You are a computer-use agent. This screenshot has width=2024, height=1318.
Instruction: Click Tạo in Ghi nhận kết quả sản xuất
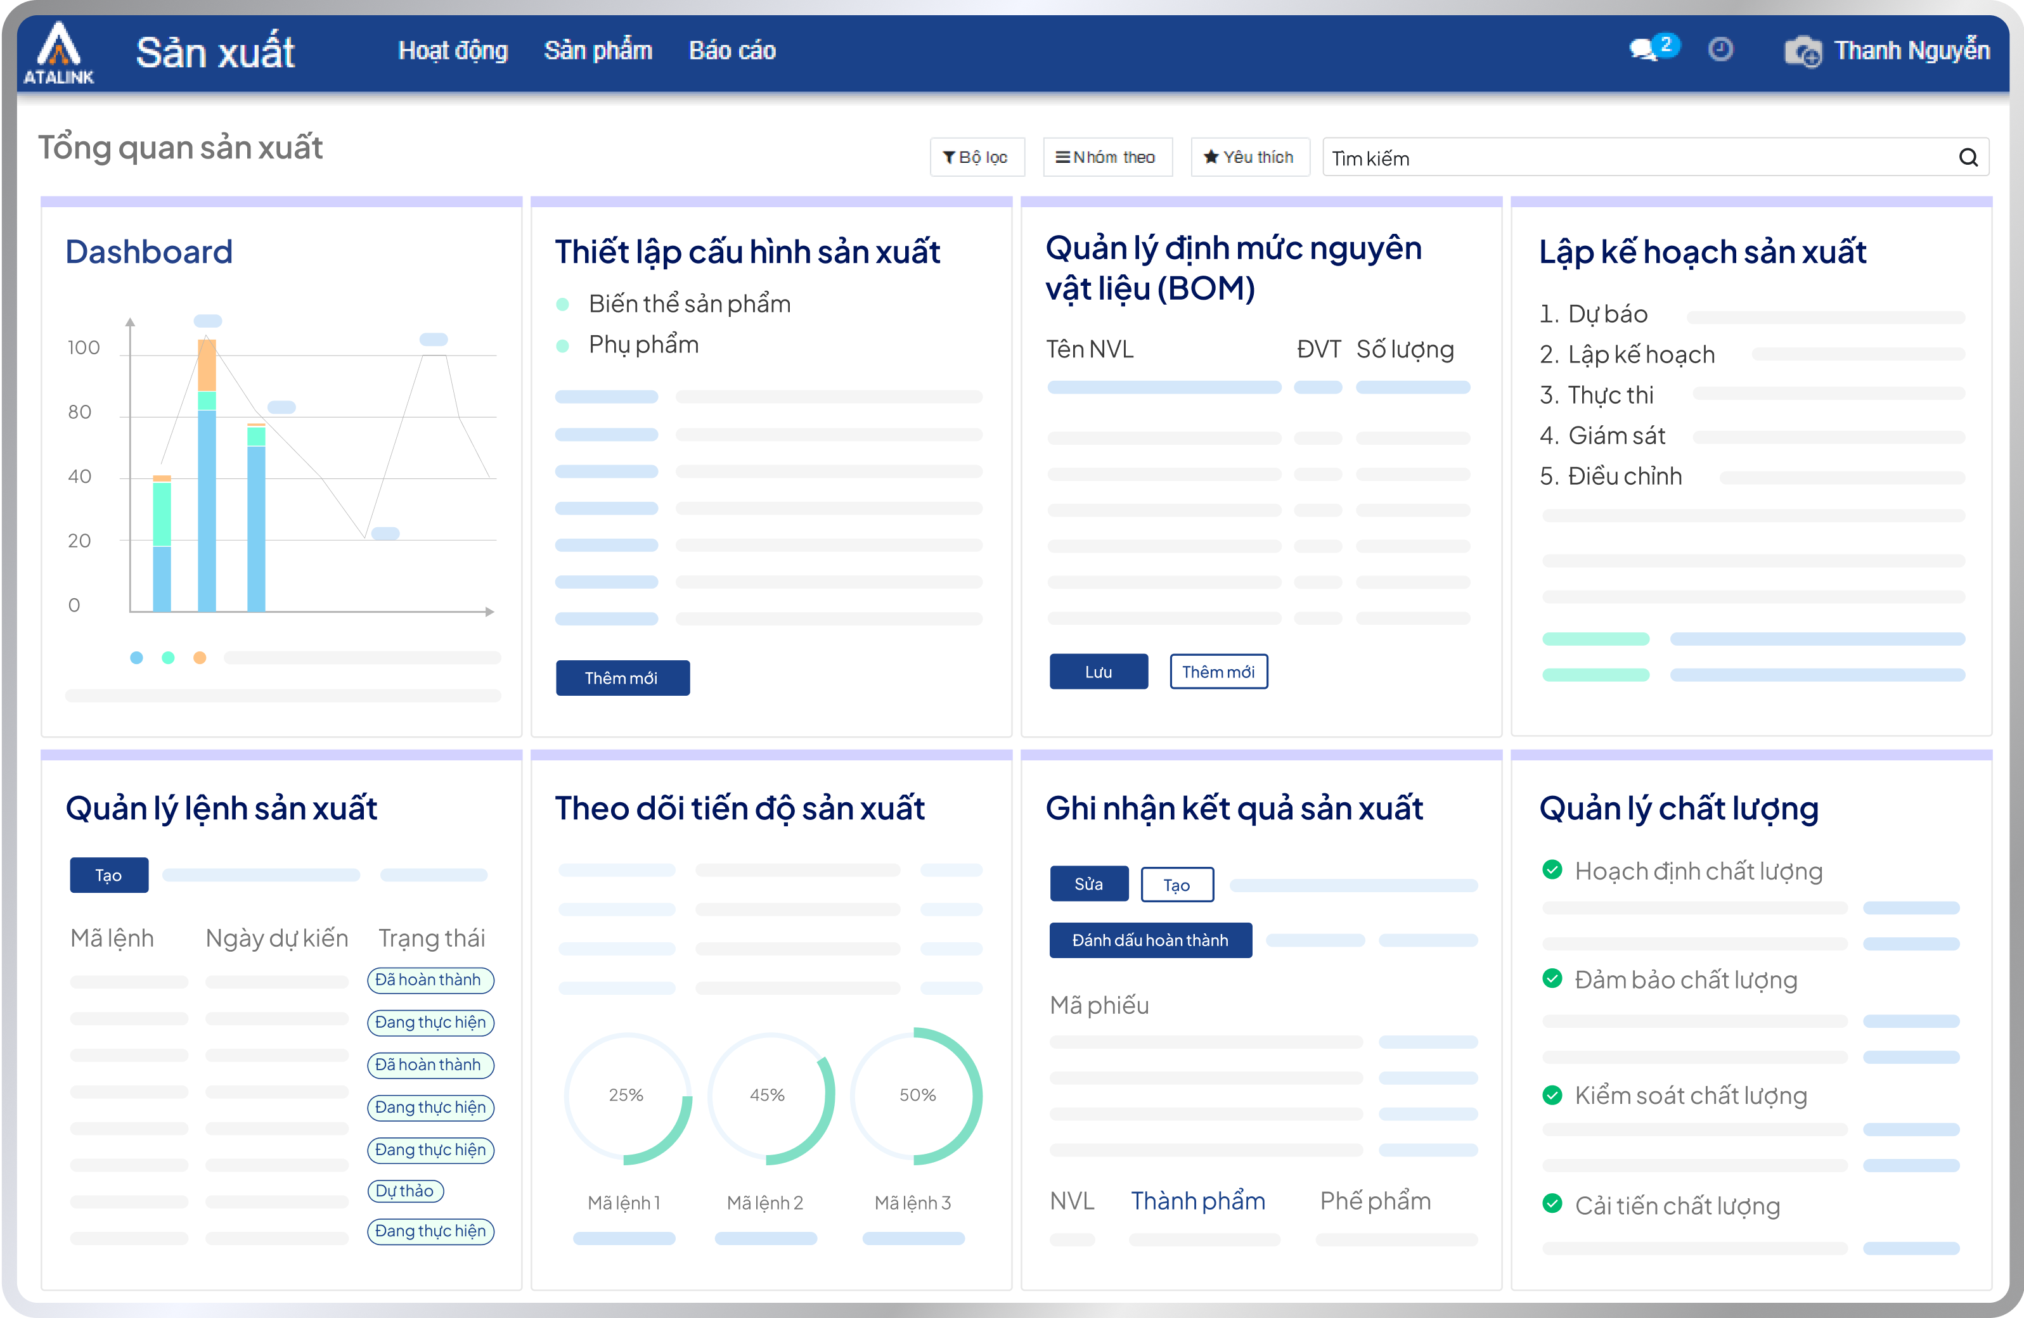(1177, 885)
